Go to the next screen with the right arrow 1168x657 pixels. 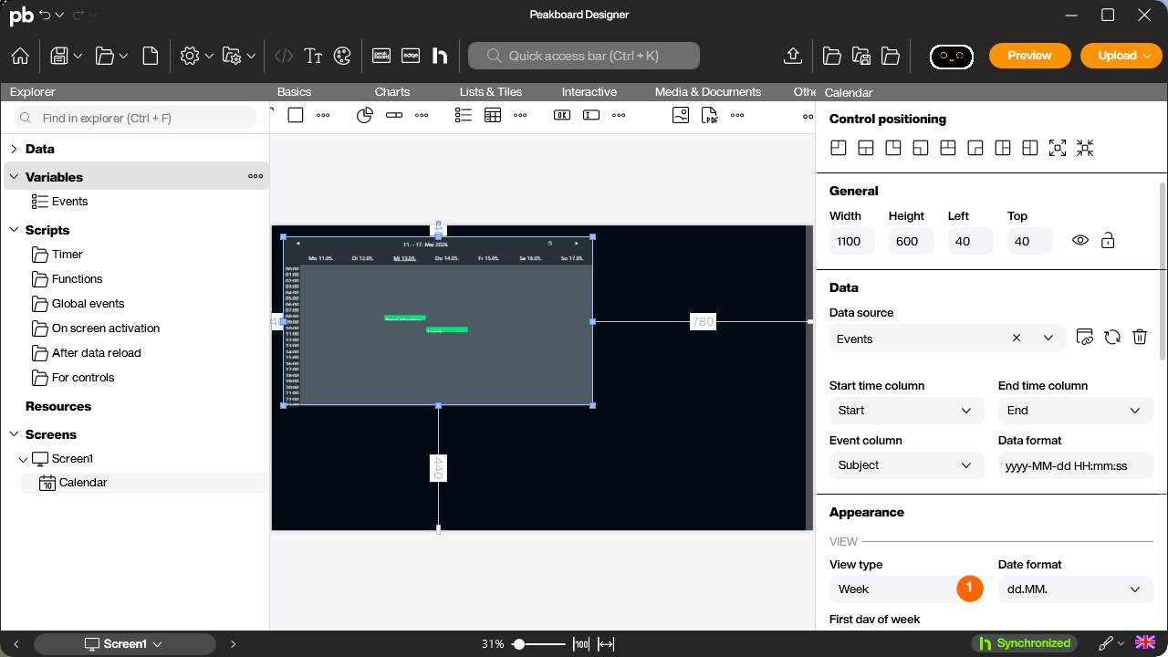tap(234, 644)
